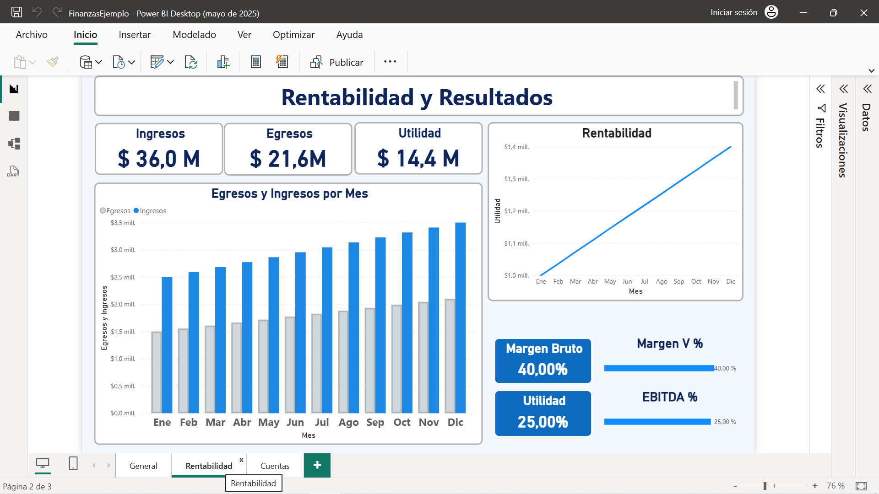Image resolution: width=879 pixels, height=494 pixels.
Task: Open DAX query view in sidebar
Action: click(13, 172)
